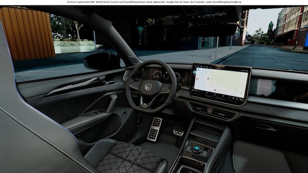Viewport: 308px width, 173px height.
Task: Select the illuminated rotary knob on the center console
Action: click(x=196, y=149)
